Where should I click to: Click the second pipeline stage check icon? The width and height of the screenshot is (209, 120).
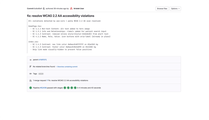coord(68,88)
